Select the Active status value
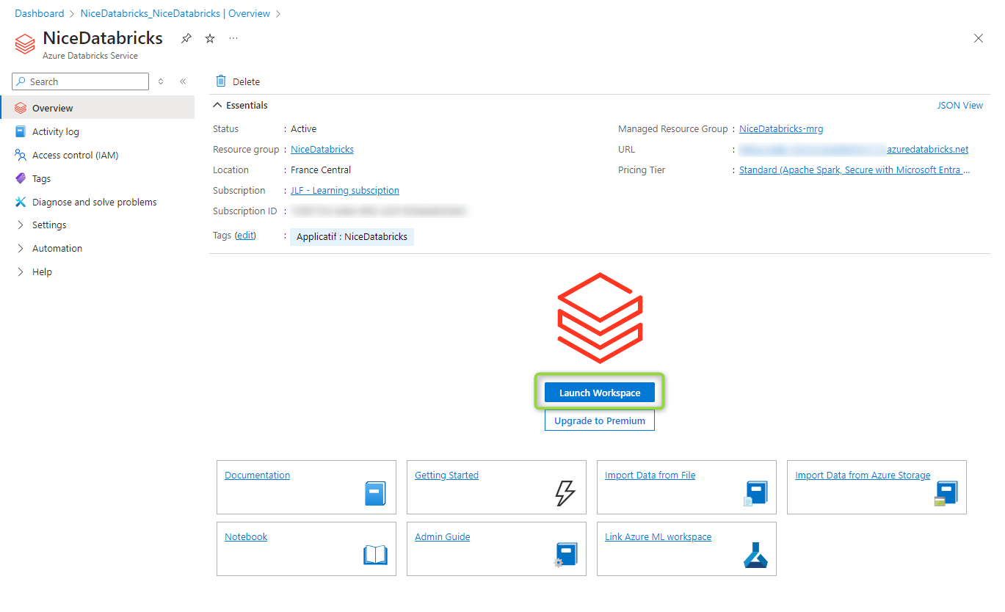Viewport: 1005px width, 612px height. click(x=303, y=128)
